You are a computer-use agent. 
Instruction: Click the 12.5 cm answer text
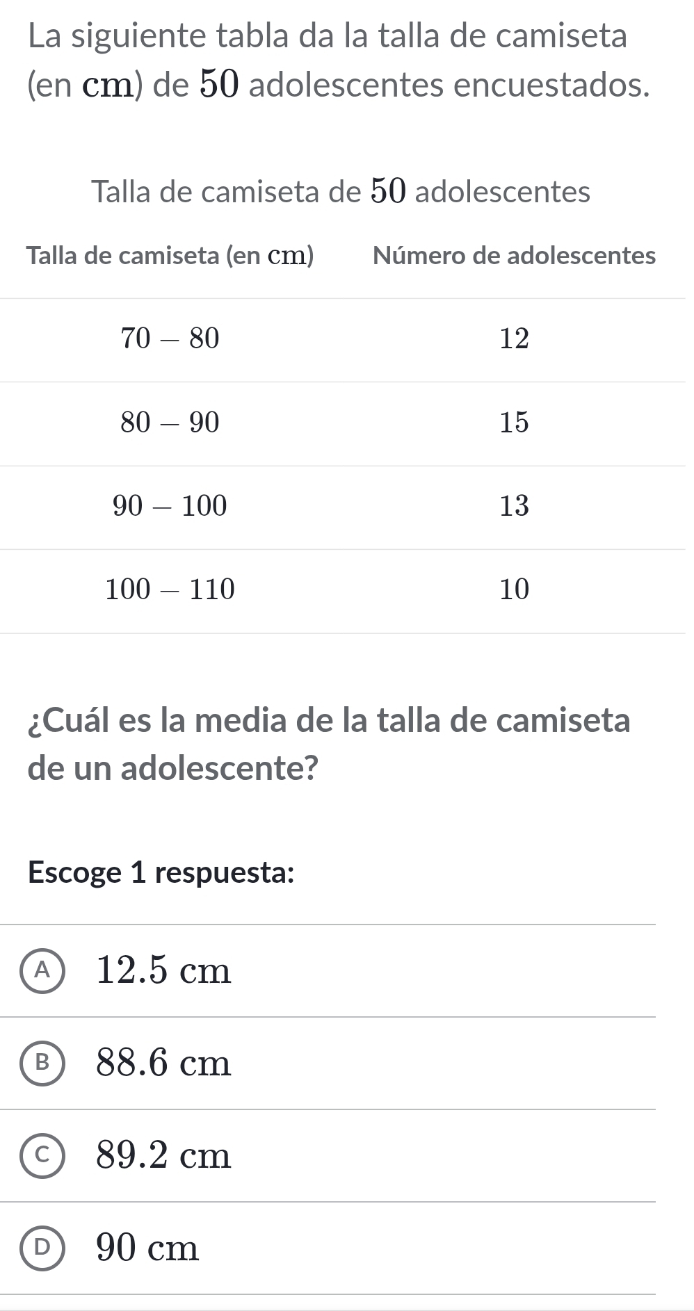click(x=163, y=971)
